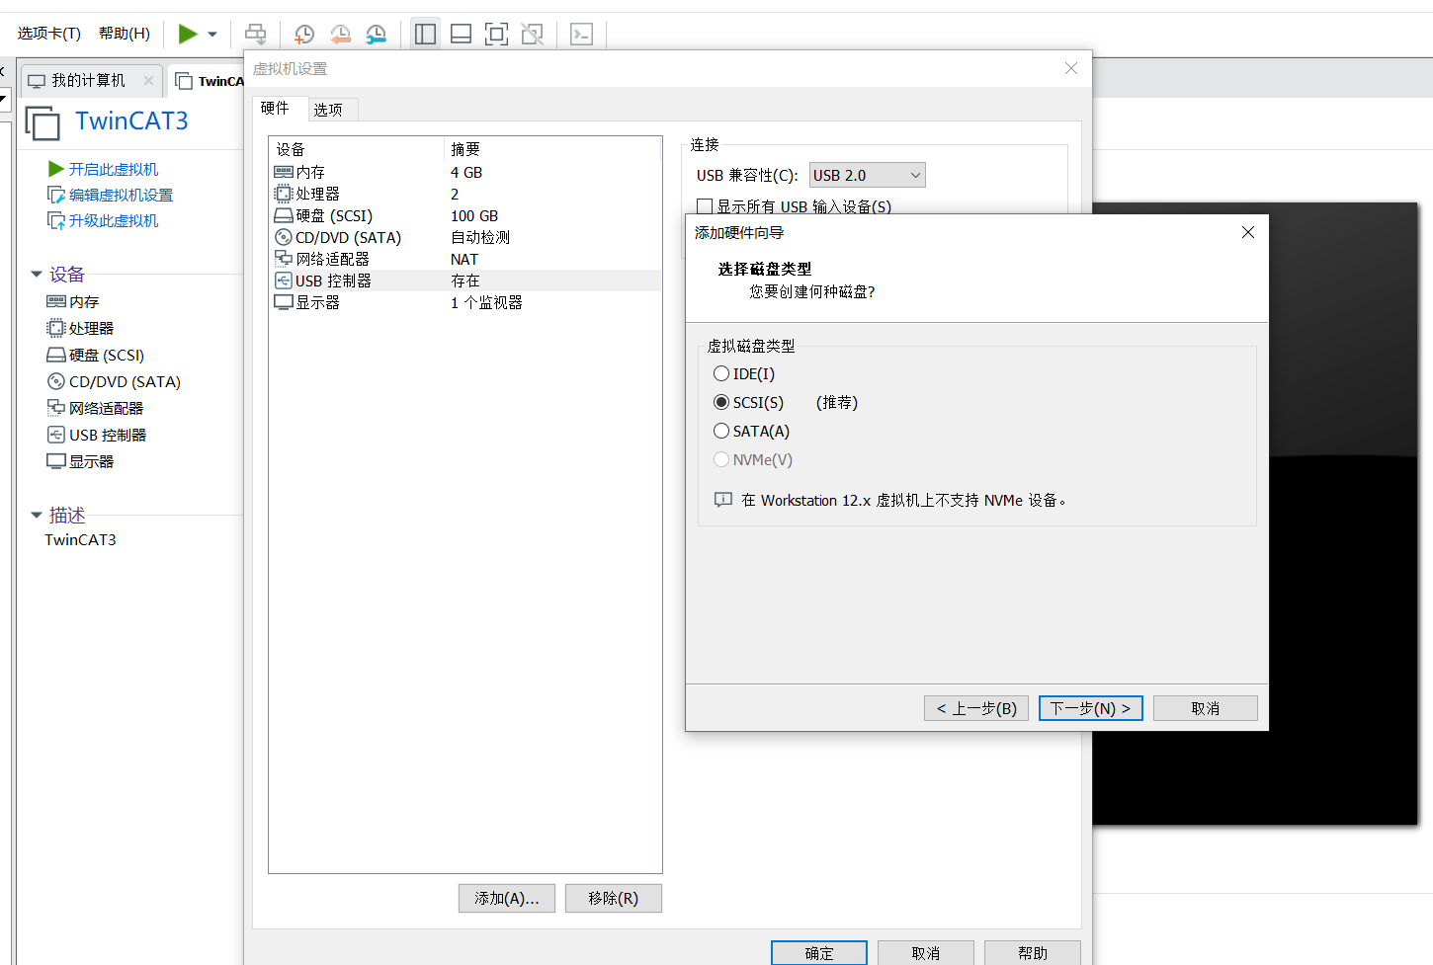The width and height of the screenshot is (1433, 965).
Task: Close the 我的计算机 tab
Action: [x=149, y=80]
